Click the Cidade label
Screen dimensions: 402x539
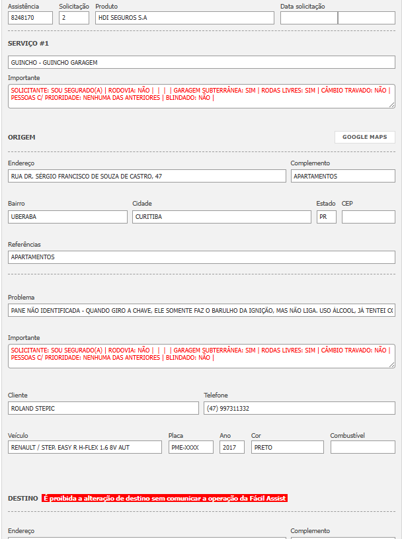click(x=142, y=204)
